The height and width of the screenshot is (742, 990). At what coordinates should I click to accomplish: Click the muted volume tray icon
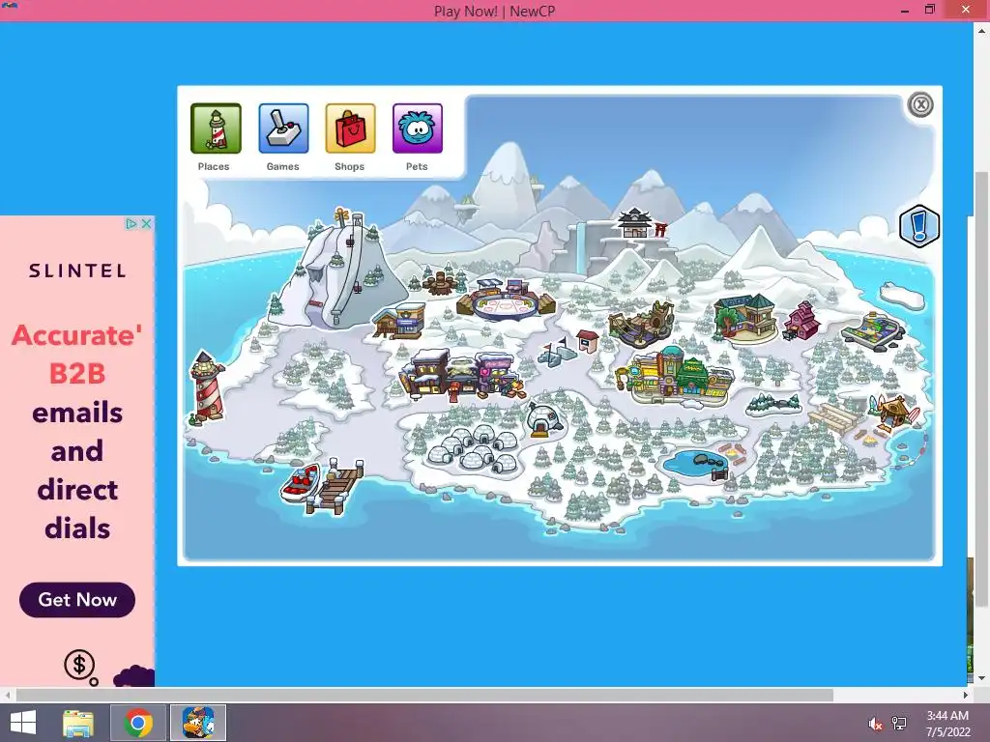tap(875, 724)
